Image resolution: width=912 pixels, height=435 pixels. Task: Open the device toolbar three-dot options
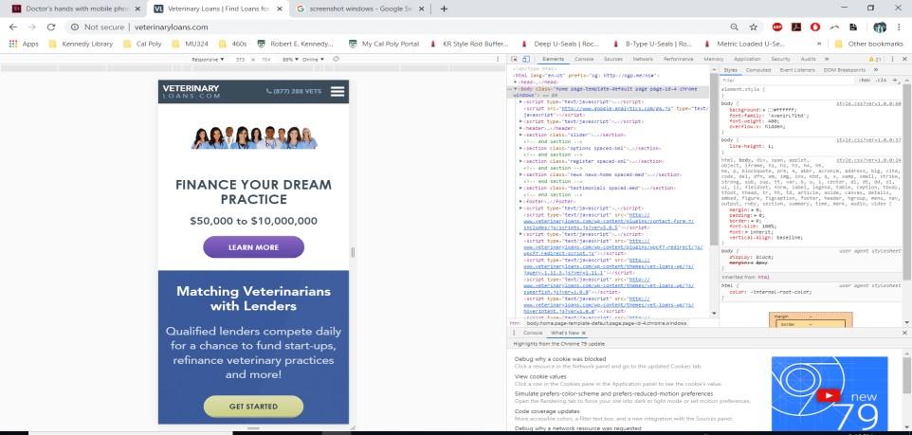tap(498, 60)
